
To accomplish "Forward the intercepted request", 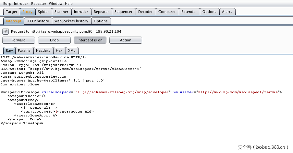I will pos(18,40).
